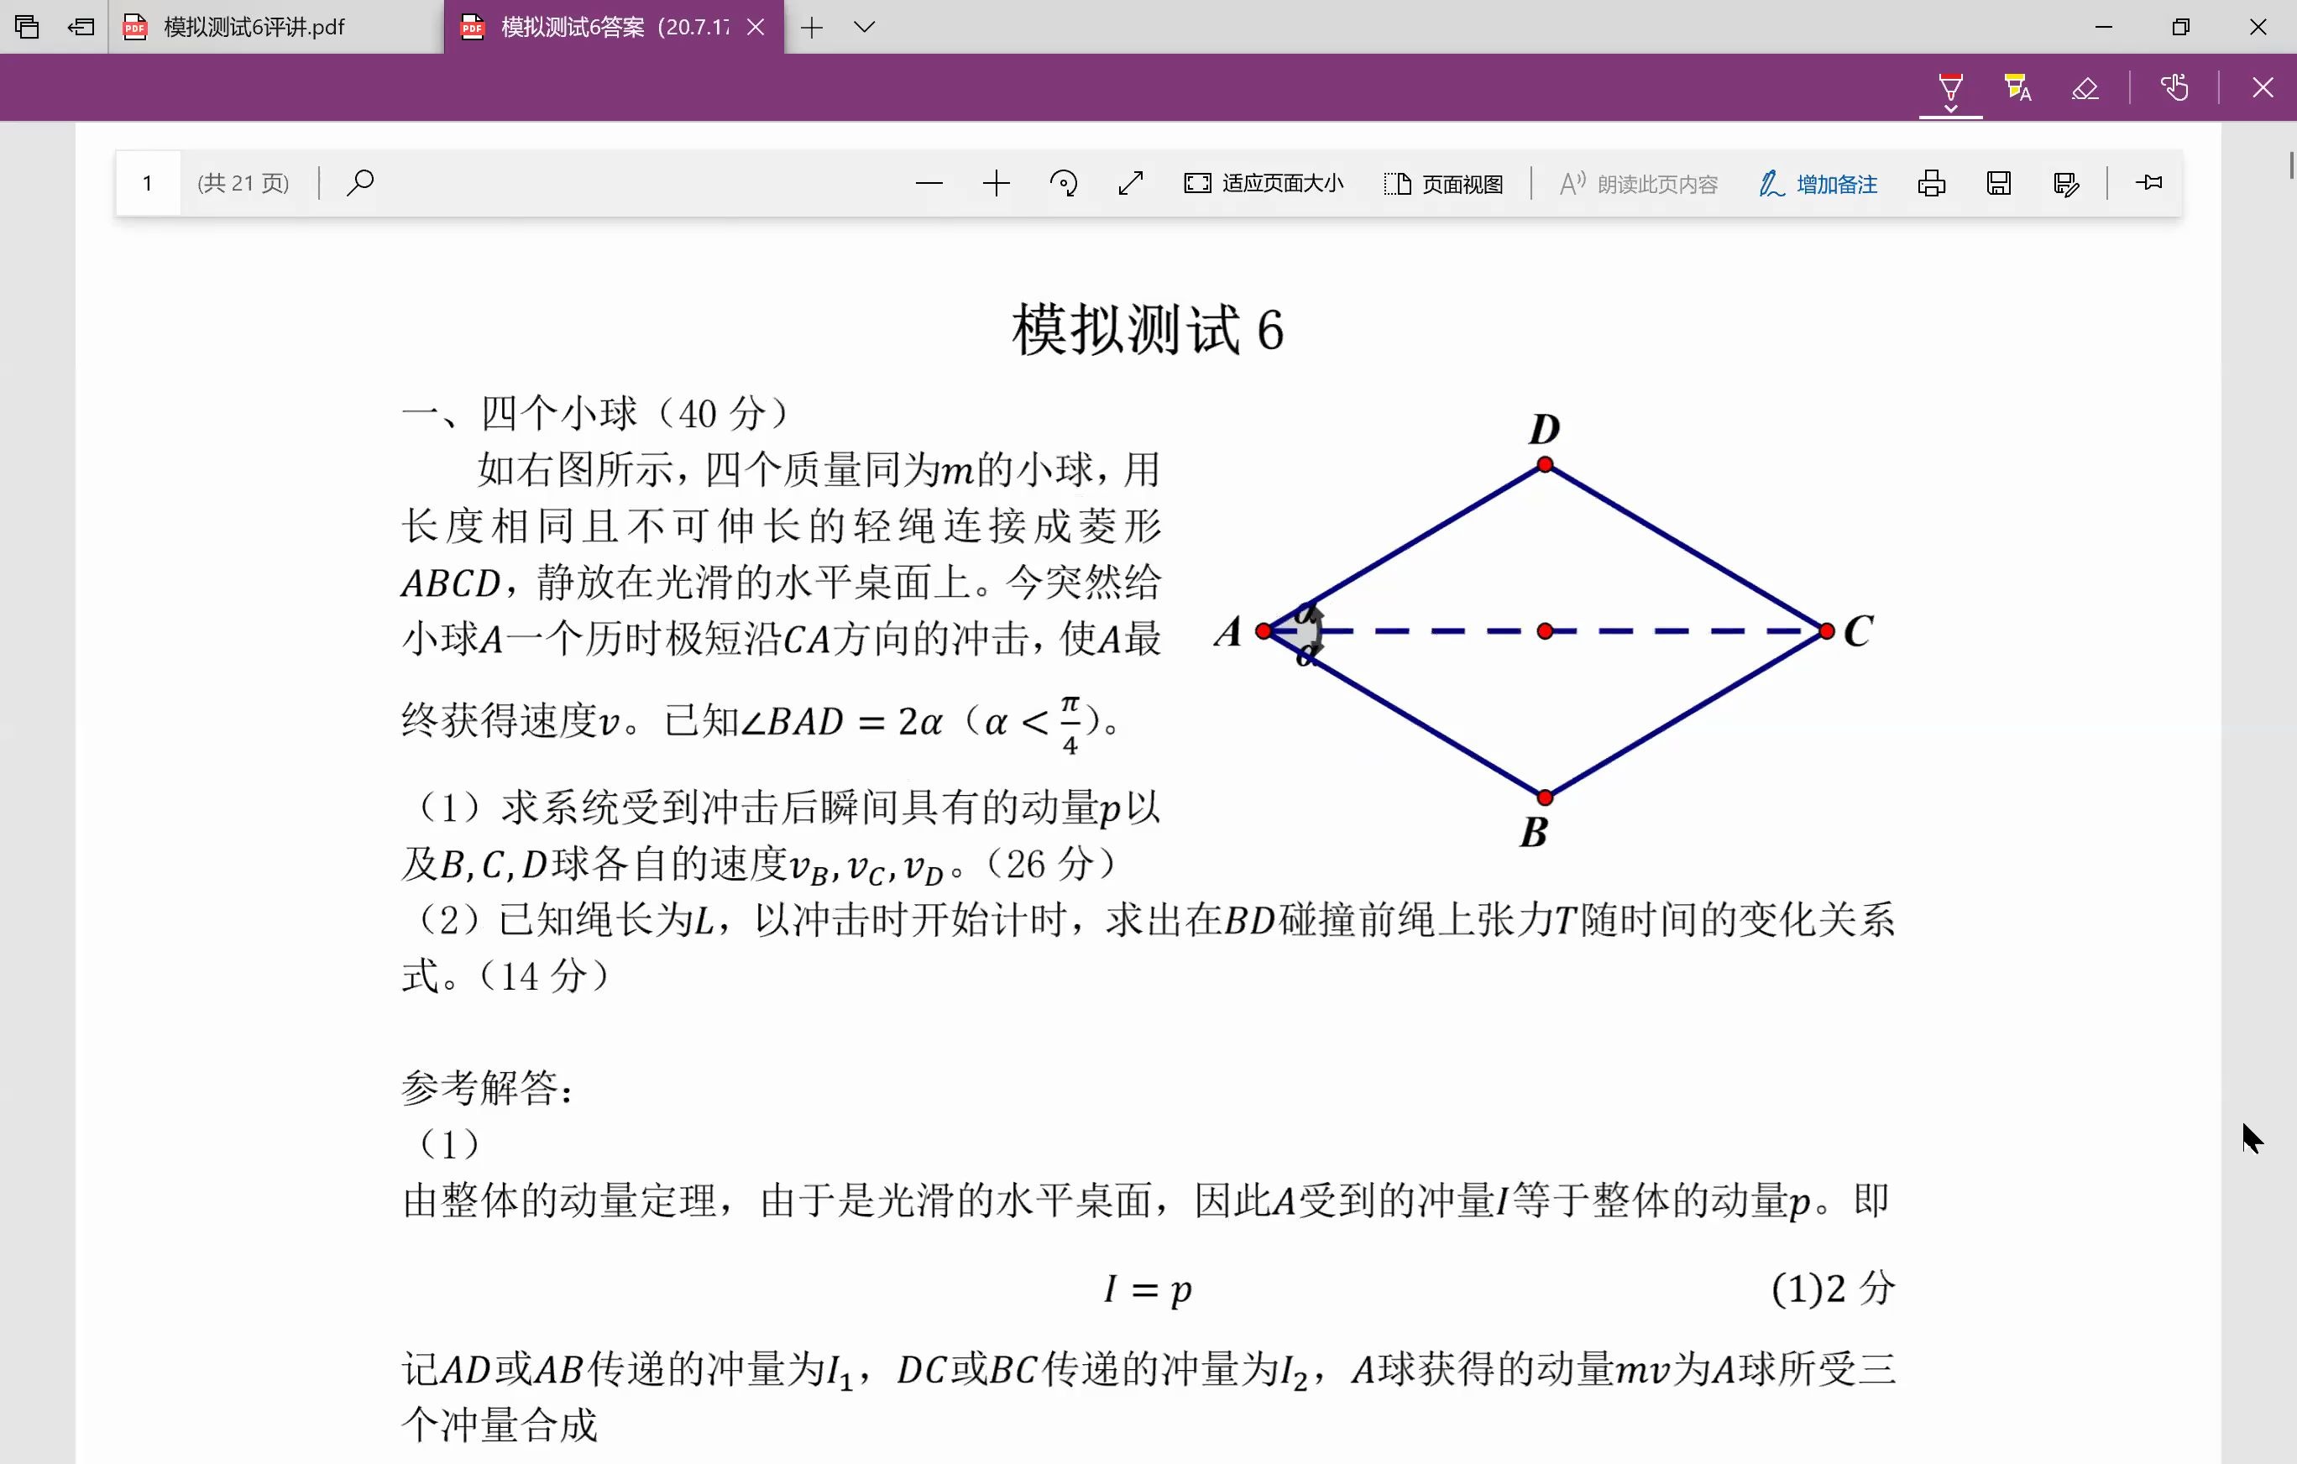Click 适应页面大小 fit to page button

pyautogui.click(x=1263, y=183)
